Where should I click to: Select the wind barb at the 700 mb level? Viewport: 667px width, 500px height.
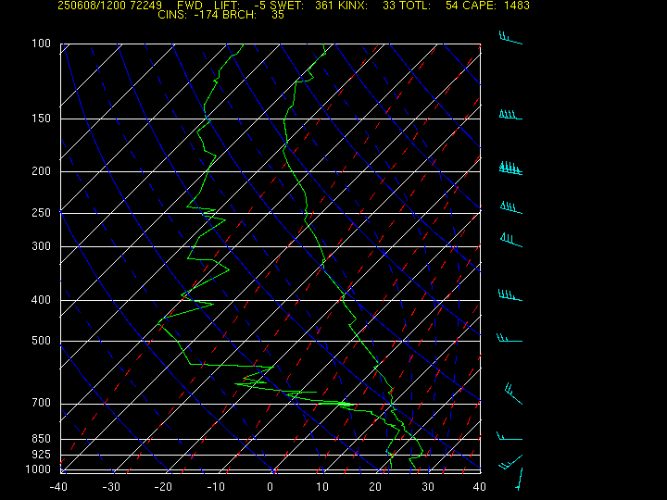[513, 394]
